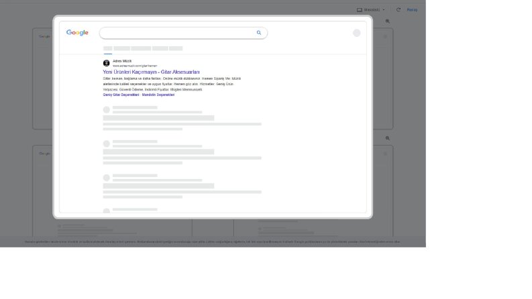Open the 'Mandolin Seçenekleri' sitelink
The width and height of the screenshot is (532, 299).
click(x=158, y=95)
